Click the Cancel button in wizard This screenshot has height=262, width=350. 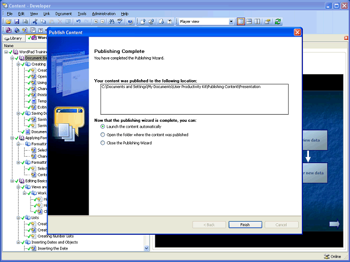pos(281,225)
